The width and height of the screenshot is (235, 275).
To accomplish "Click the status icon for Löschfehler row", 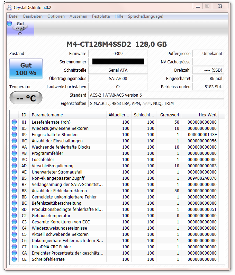I will tap(14, 159).
